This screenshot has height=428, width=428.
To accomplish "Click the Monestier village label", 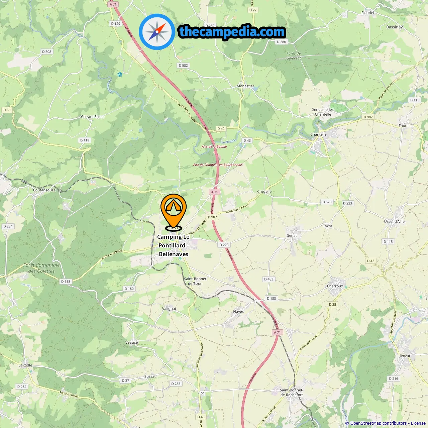I will pos(245,86).
